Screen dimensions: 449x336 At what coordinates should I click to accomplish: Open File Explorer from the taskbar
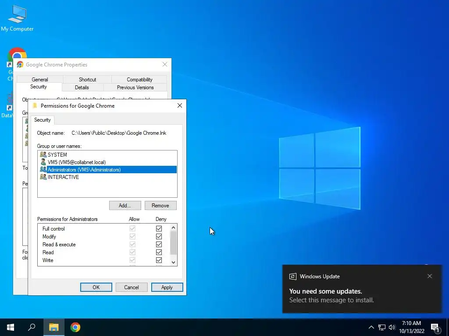tap(53, 327)
